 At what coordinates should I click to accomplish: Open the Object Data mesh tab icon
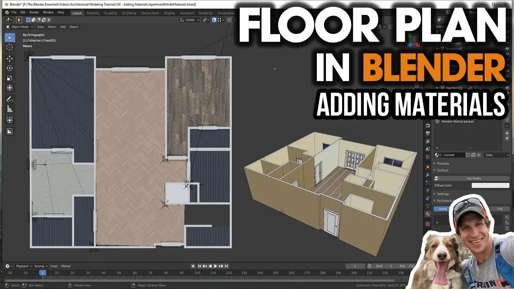click(428, 206)
